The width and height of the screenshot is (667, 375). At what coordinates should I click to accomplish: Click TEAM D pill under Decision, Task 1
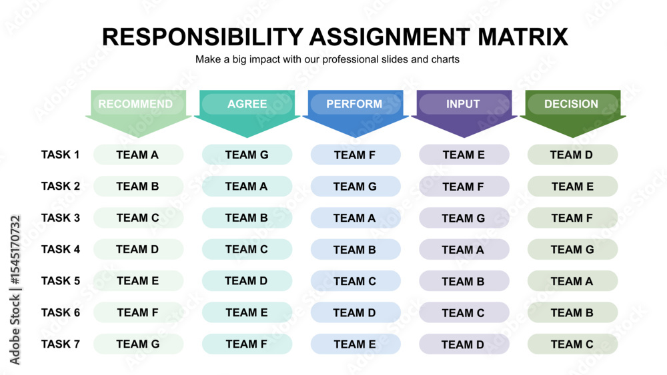coord(572,155)
